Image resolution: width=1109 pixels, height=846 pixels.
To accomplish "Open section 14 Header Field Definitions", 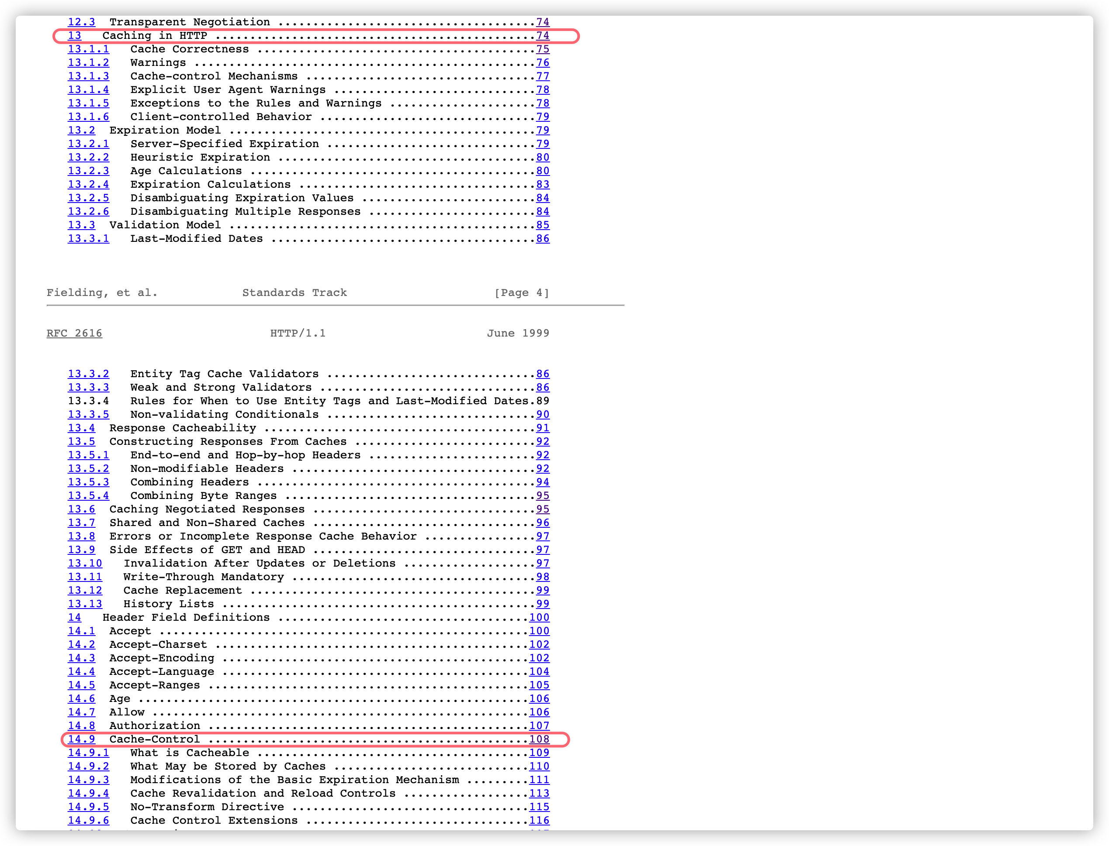I will 75,617.
